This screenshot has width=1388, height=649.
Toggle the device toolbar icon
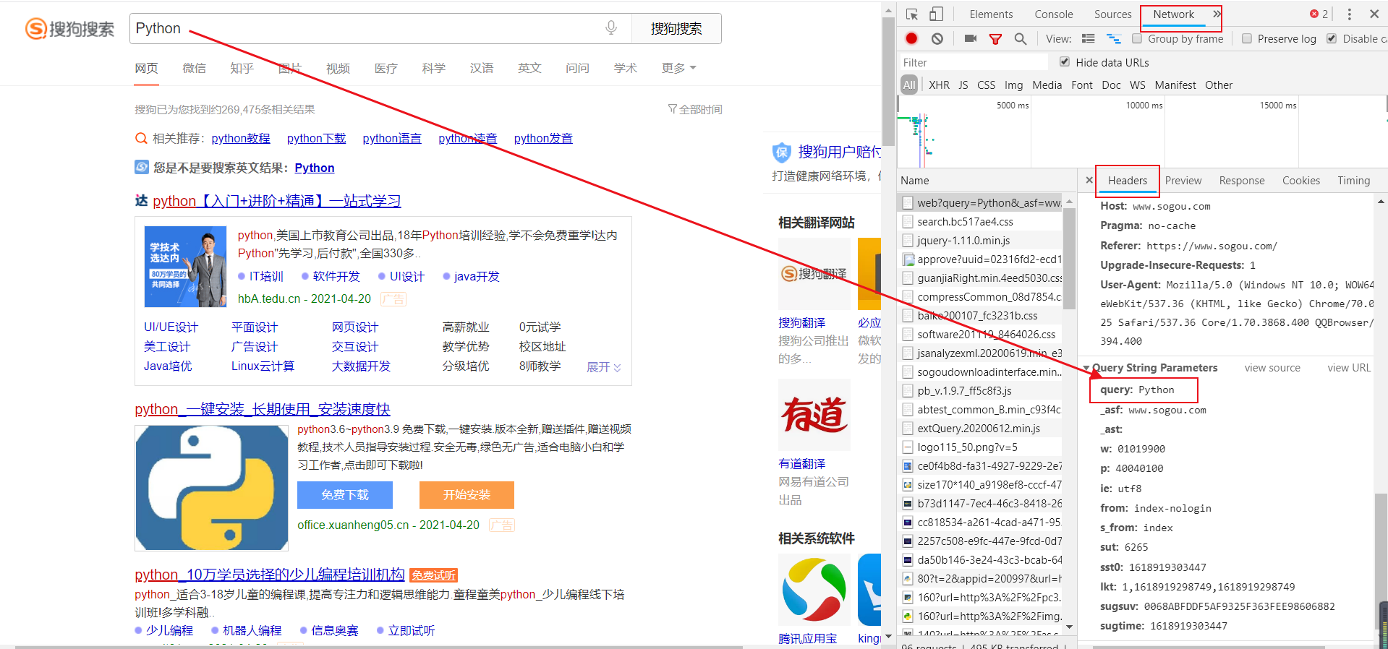(936, 14)
